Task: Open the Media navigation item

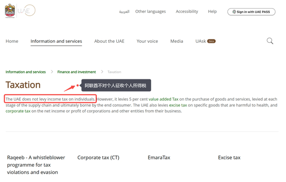Action: tap(176, 41)
